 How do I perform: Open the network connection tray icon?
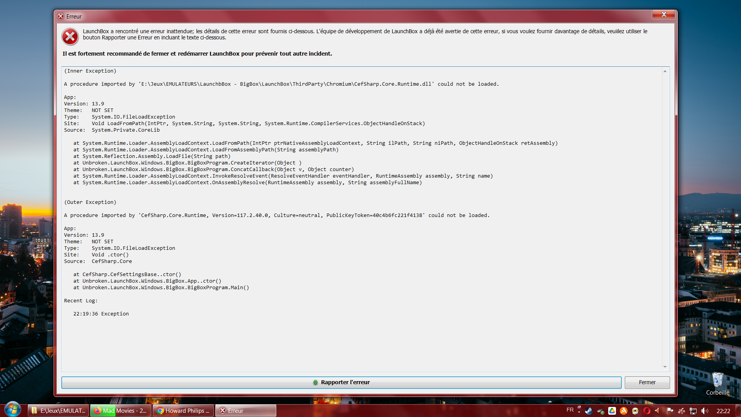tap(693, 411)
